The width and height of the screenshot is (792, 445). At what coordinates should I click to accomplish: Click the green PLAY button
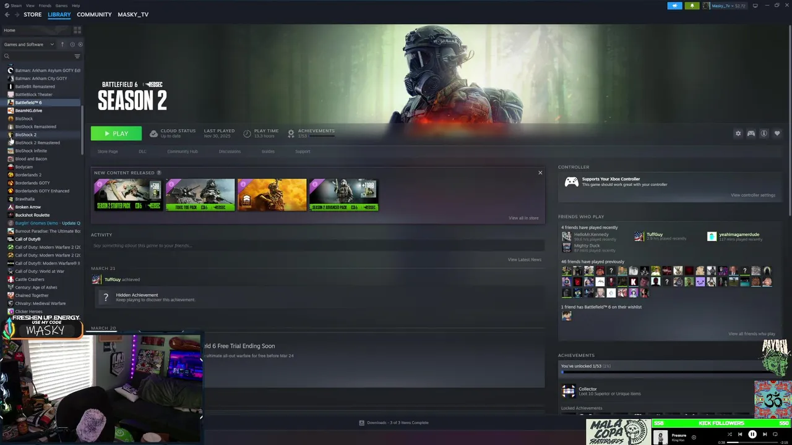point(116,133)
